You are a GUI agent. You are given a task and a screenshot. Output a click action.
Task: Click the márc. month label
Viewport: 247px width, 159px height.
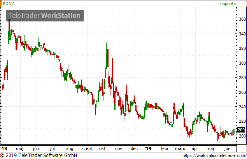[181, 148]
